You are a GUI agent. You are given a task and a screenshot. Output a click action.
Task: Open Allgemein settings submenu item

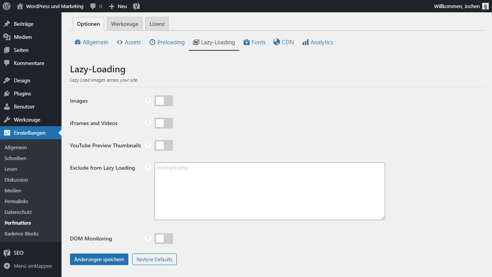pyautogui.click(x=16, y=147)
